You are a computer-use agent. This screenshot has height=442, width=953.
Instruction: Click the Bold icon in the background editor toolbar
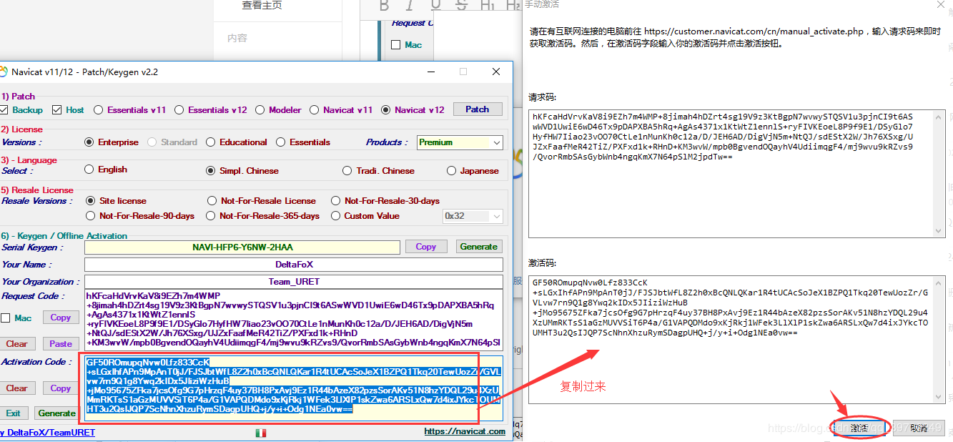tap(384, 5)
